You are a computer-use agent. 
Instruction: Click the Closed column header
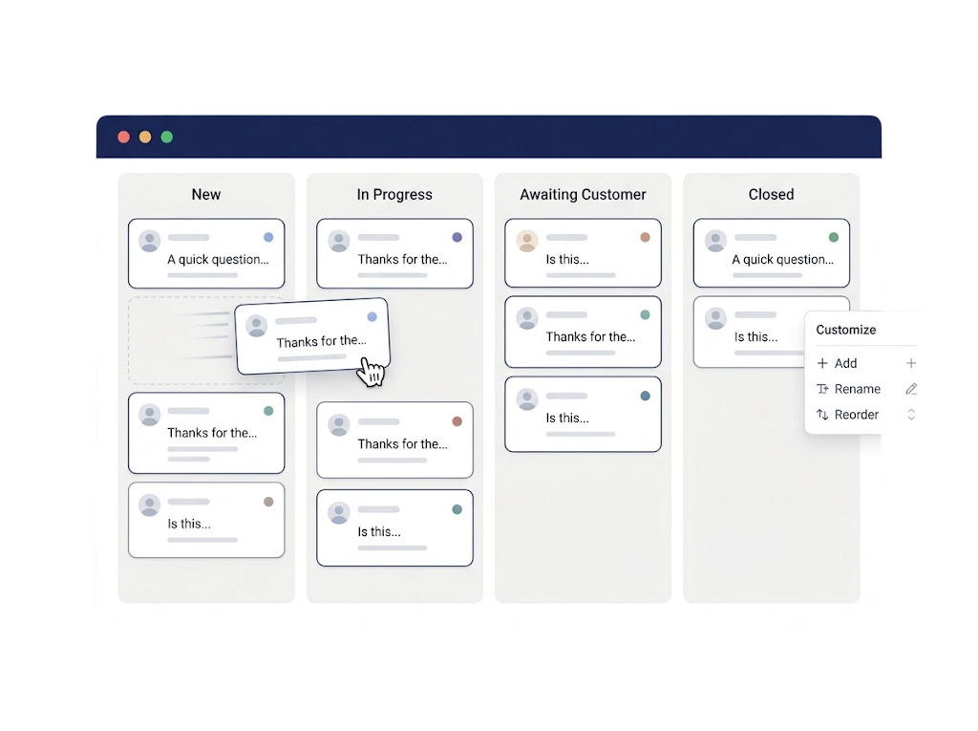point(771,194)
